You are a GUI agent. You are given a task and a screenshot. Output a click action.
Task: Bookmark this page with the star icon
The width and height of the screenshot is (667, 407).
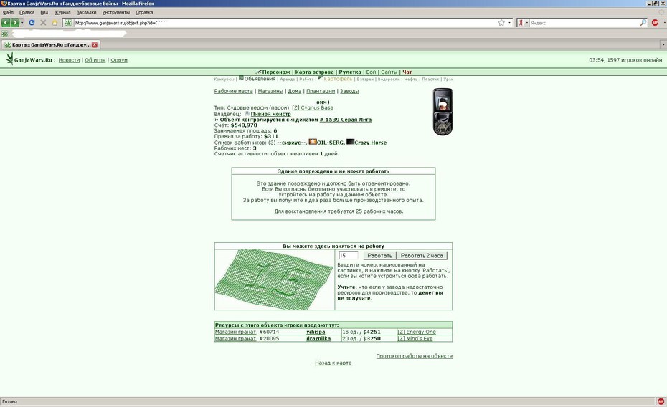point(501,23)
